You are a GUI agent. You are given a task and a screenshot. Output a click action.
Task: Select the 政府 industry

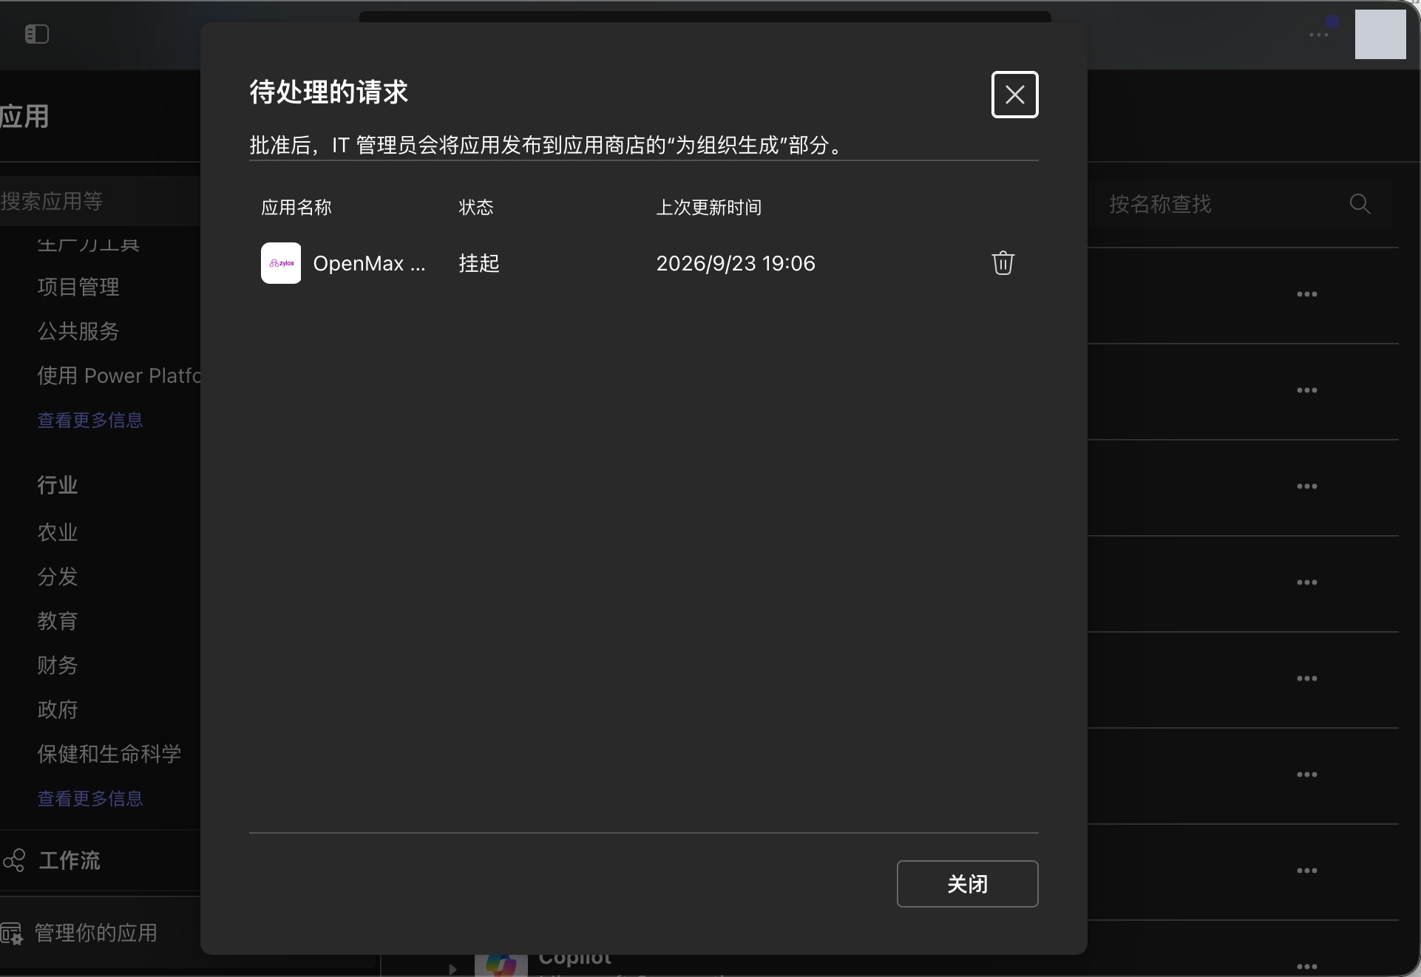(58, 709)
